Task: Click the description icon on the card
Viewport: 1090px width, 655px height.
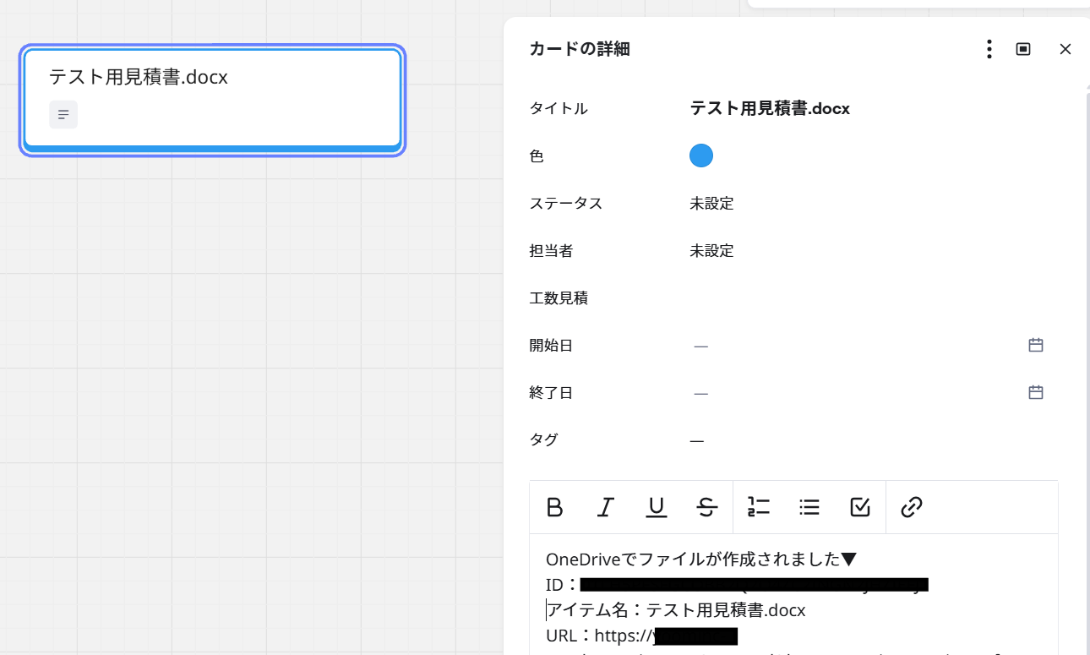Action: (63, 114)
